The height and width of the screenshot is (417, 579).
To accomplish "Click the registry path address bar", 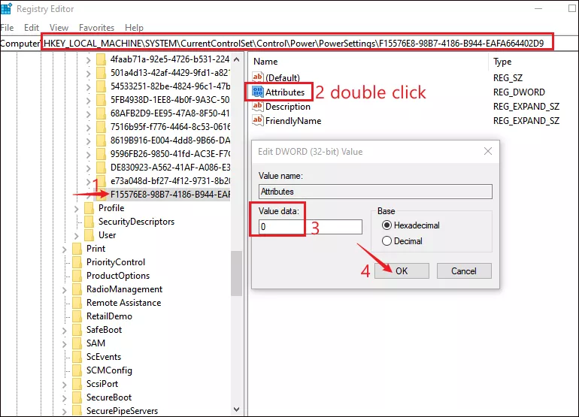I will click(289, 43).
